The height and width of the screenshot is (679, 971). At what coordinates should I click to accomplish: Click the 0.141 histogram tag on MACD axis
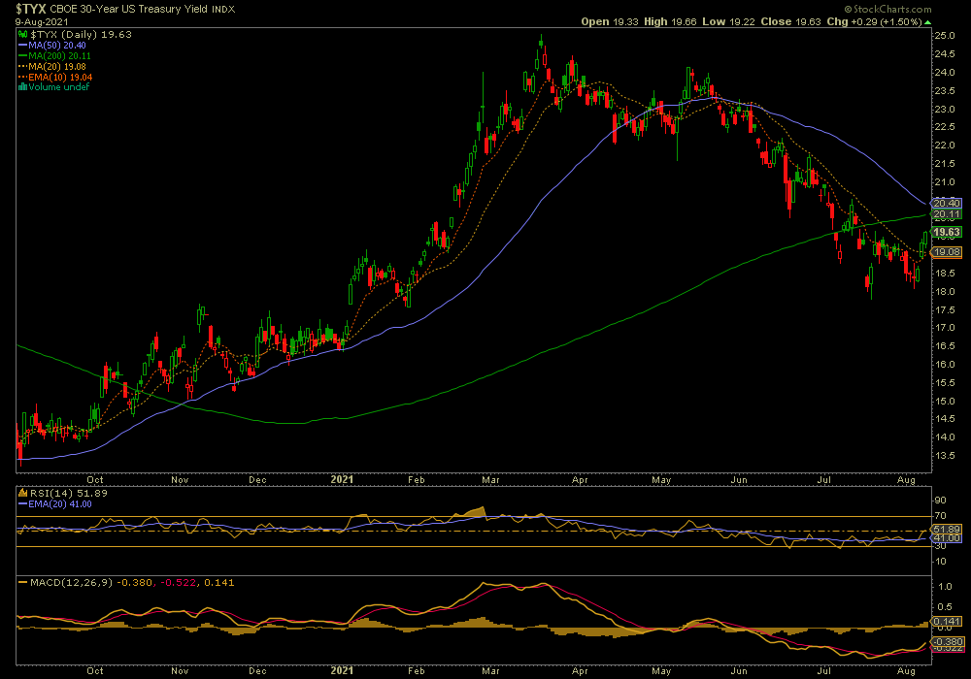[x=946, y=622]
